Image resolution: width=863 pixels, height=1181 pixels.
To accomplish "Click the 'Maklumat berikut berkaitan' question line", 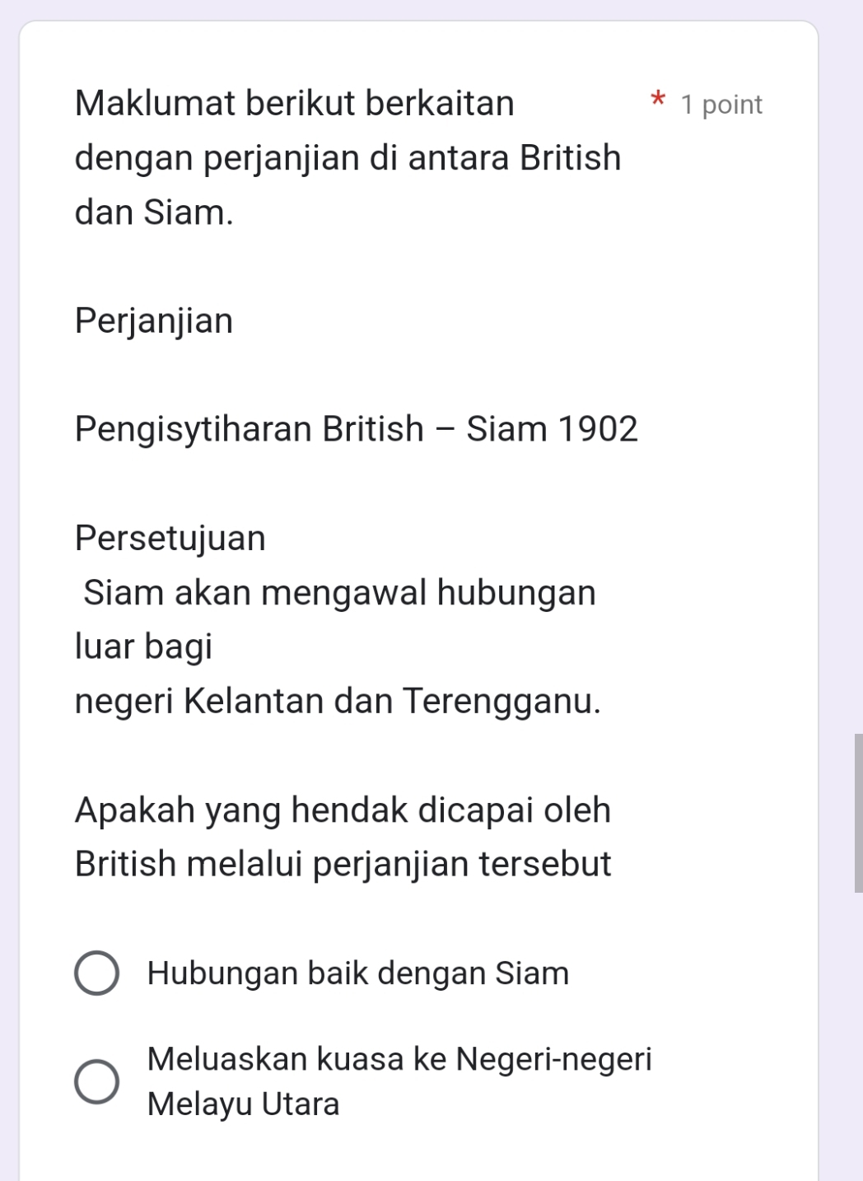I will tap(294, 104).
